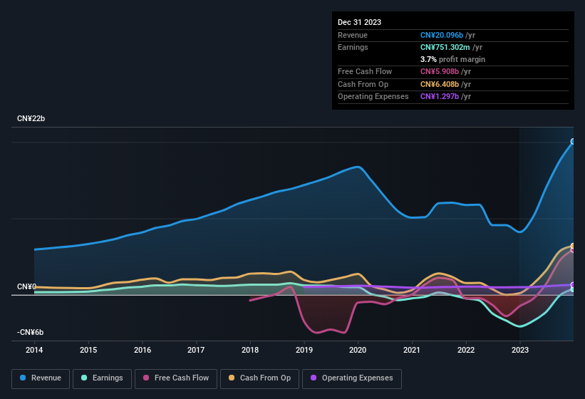Click the 2018 x-axis label
Screen dimensions: 585x399
[250, 350]
